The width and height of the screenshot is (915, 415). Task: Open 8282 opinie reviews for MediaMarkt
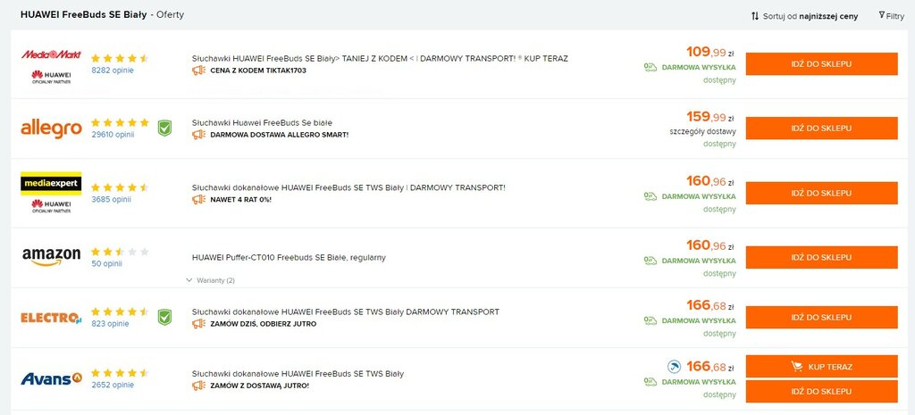click(x=113, y=71)
